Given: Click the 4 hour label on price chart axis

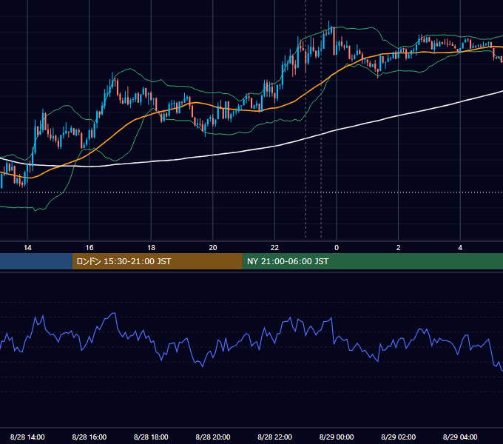Looking at the screenshot, I should (x=460, y=248).
